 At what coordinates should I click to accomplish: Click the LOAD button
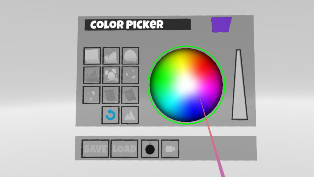(x=124, y=149)
